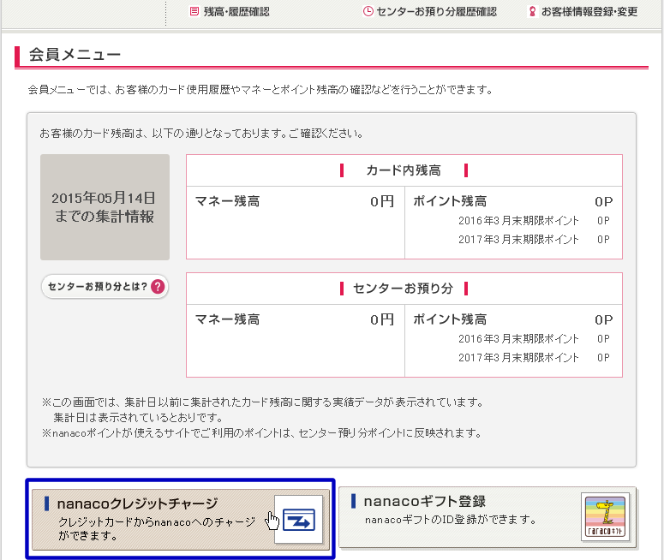Click the 0P point balance under カード内残高
This screenshot has height=560, width=664.
point(603,202)
